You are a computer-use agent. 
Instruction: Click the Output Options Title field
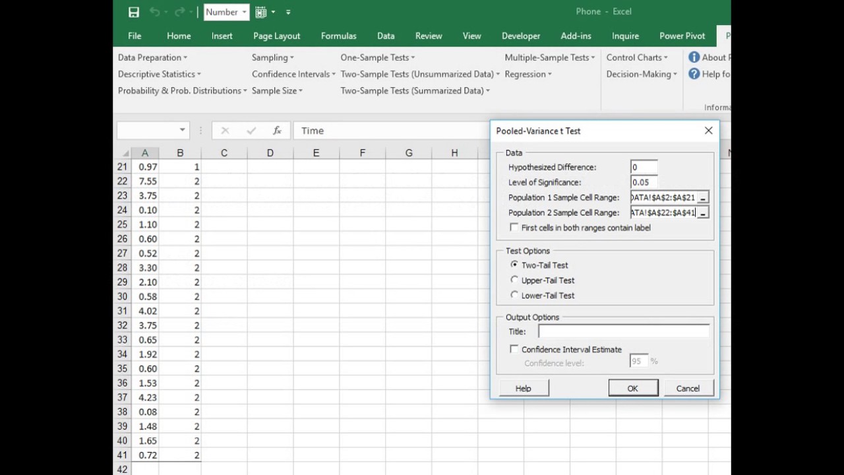coord(624,331)
